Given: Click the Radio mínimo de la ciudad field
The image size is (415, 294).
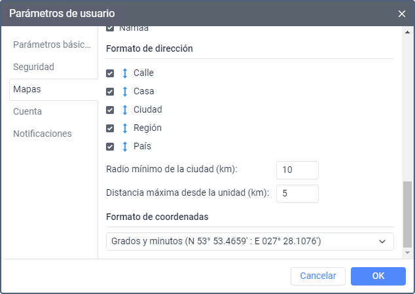Looking at the screenshot, I should 297,170.
